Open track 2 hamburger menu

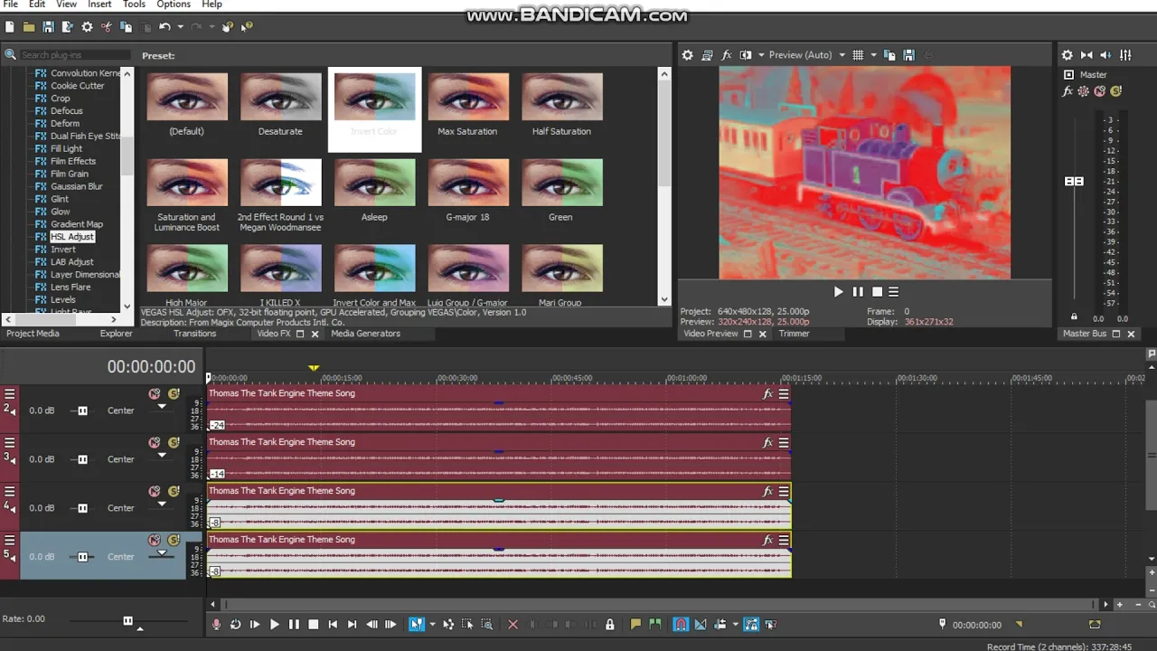pyautogui.click(x=10, y=393)
